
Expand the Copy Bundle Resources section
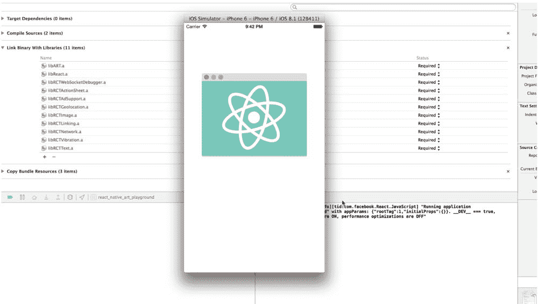[x=3, y=171]
